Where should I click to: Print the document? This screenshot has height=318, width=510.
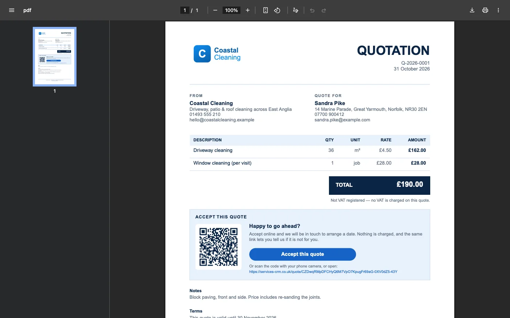click(485, 10)
